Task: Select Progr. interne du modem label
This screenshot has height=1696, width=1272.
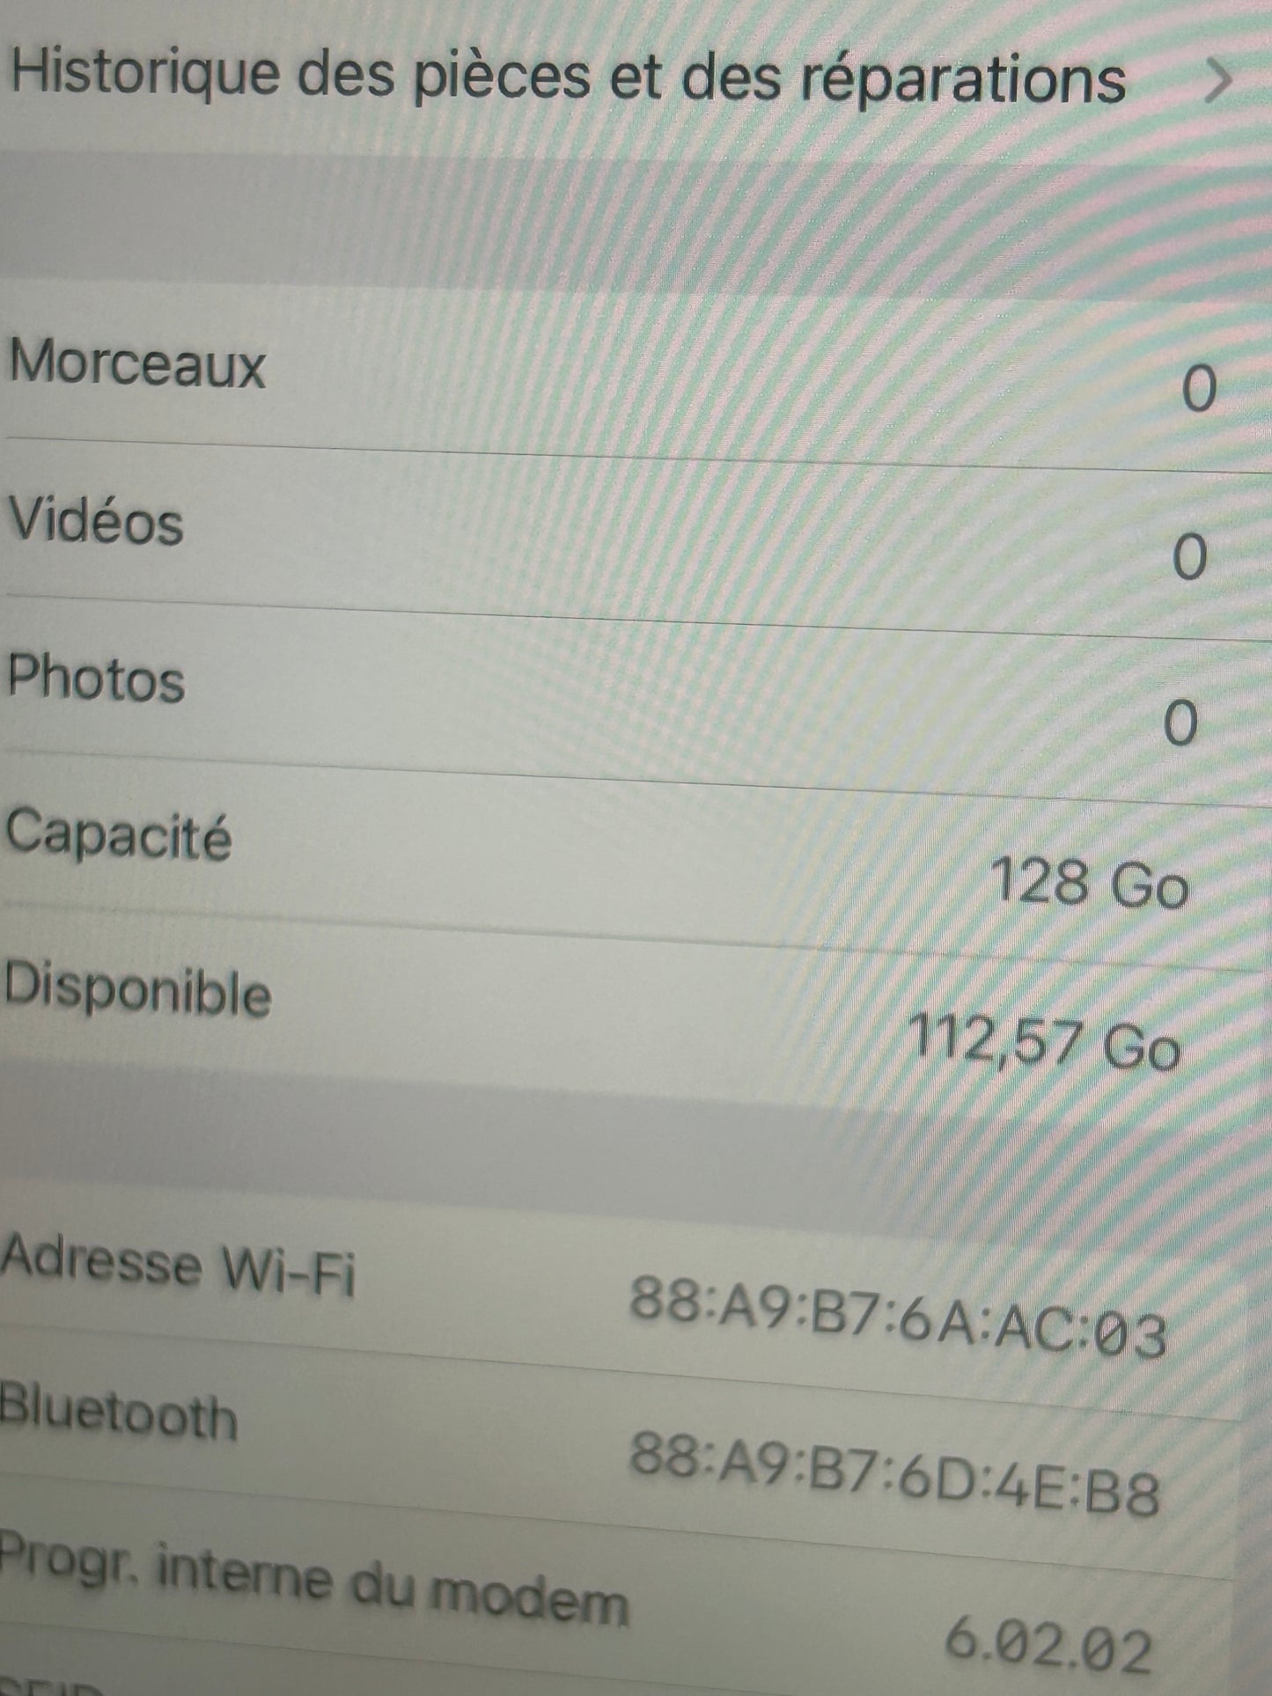Action: click(x=313, y=1578)
